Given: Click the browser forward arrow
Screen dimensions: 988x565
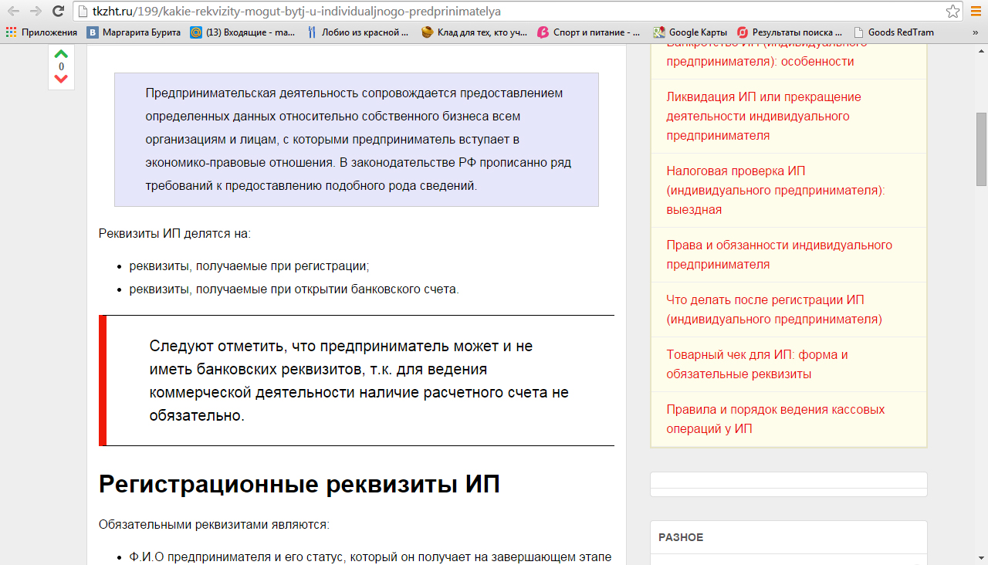Looking at the screenshot, I should point(36,12).
